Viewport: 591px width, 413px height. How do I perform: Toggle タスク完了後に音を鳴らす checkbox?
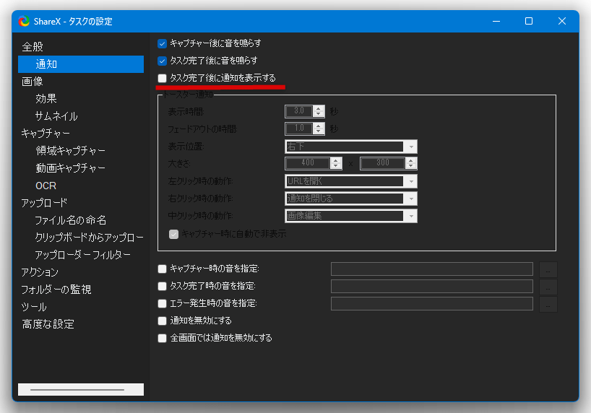[x=162, y=61]
